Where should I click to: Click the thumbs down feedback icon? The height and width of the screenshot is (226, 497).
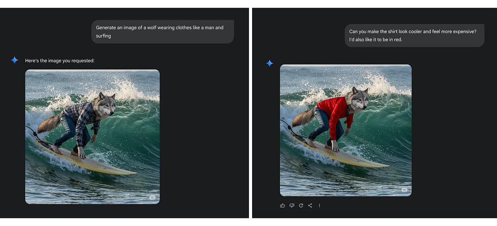click(291, 205)
